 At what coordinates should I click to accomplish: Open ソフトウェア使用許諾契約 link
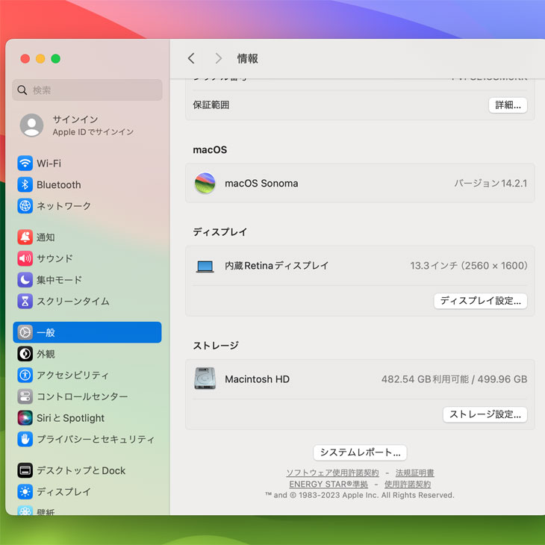[x=332, y=473]
